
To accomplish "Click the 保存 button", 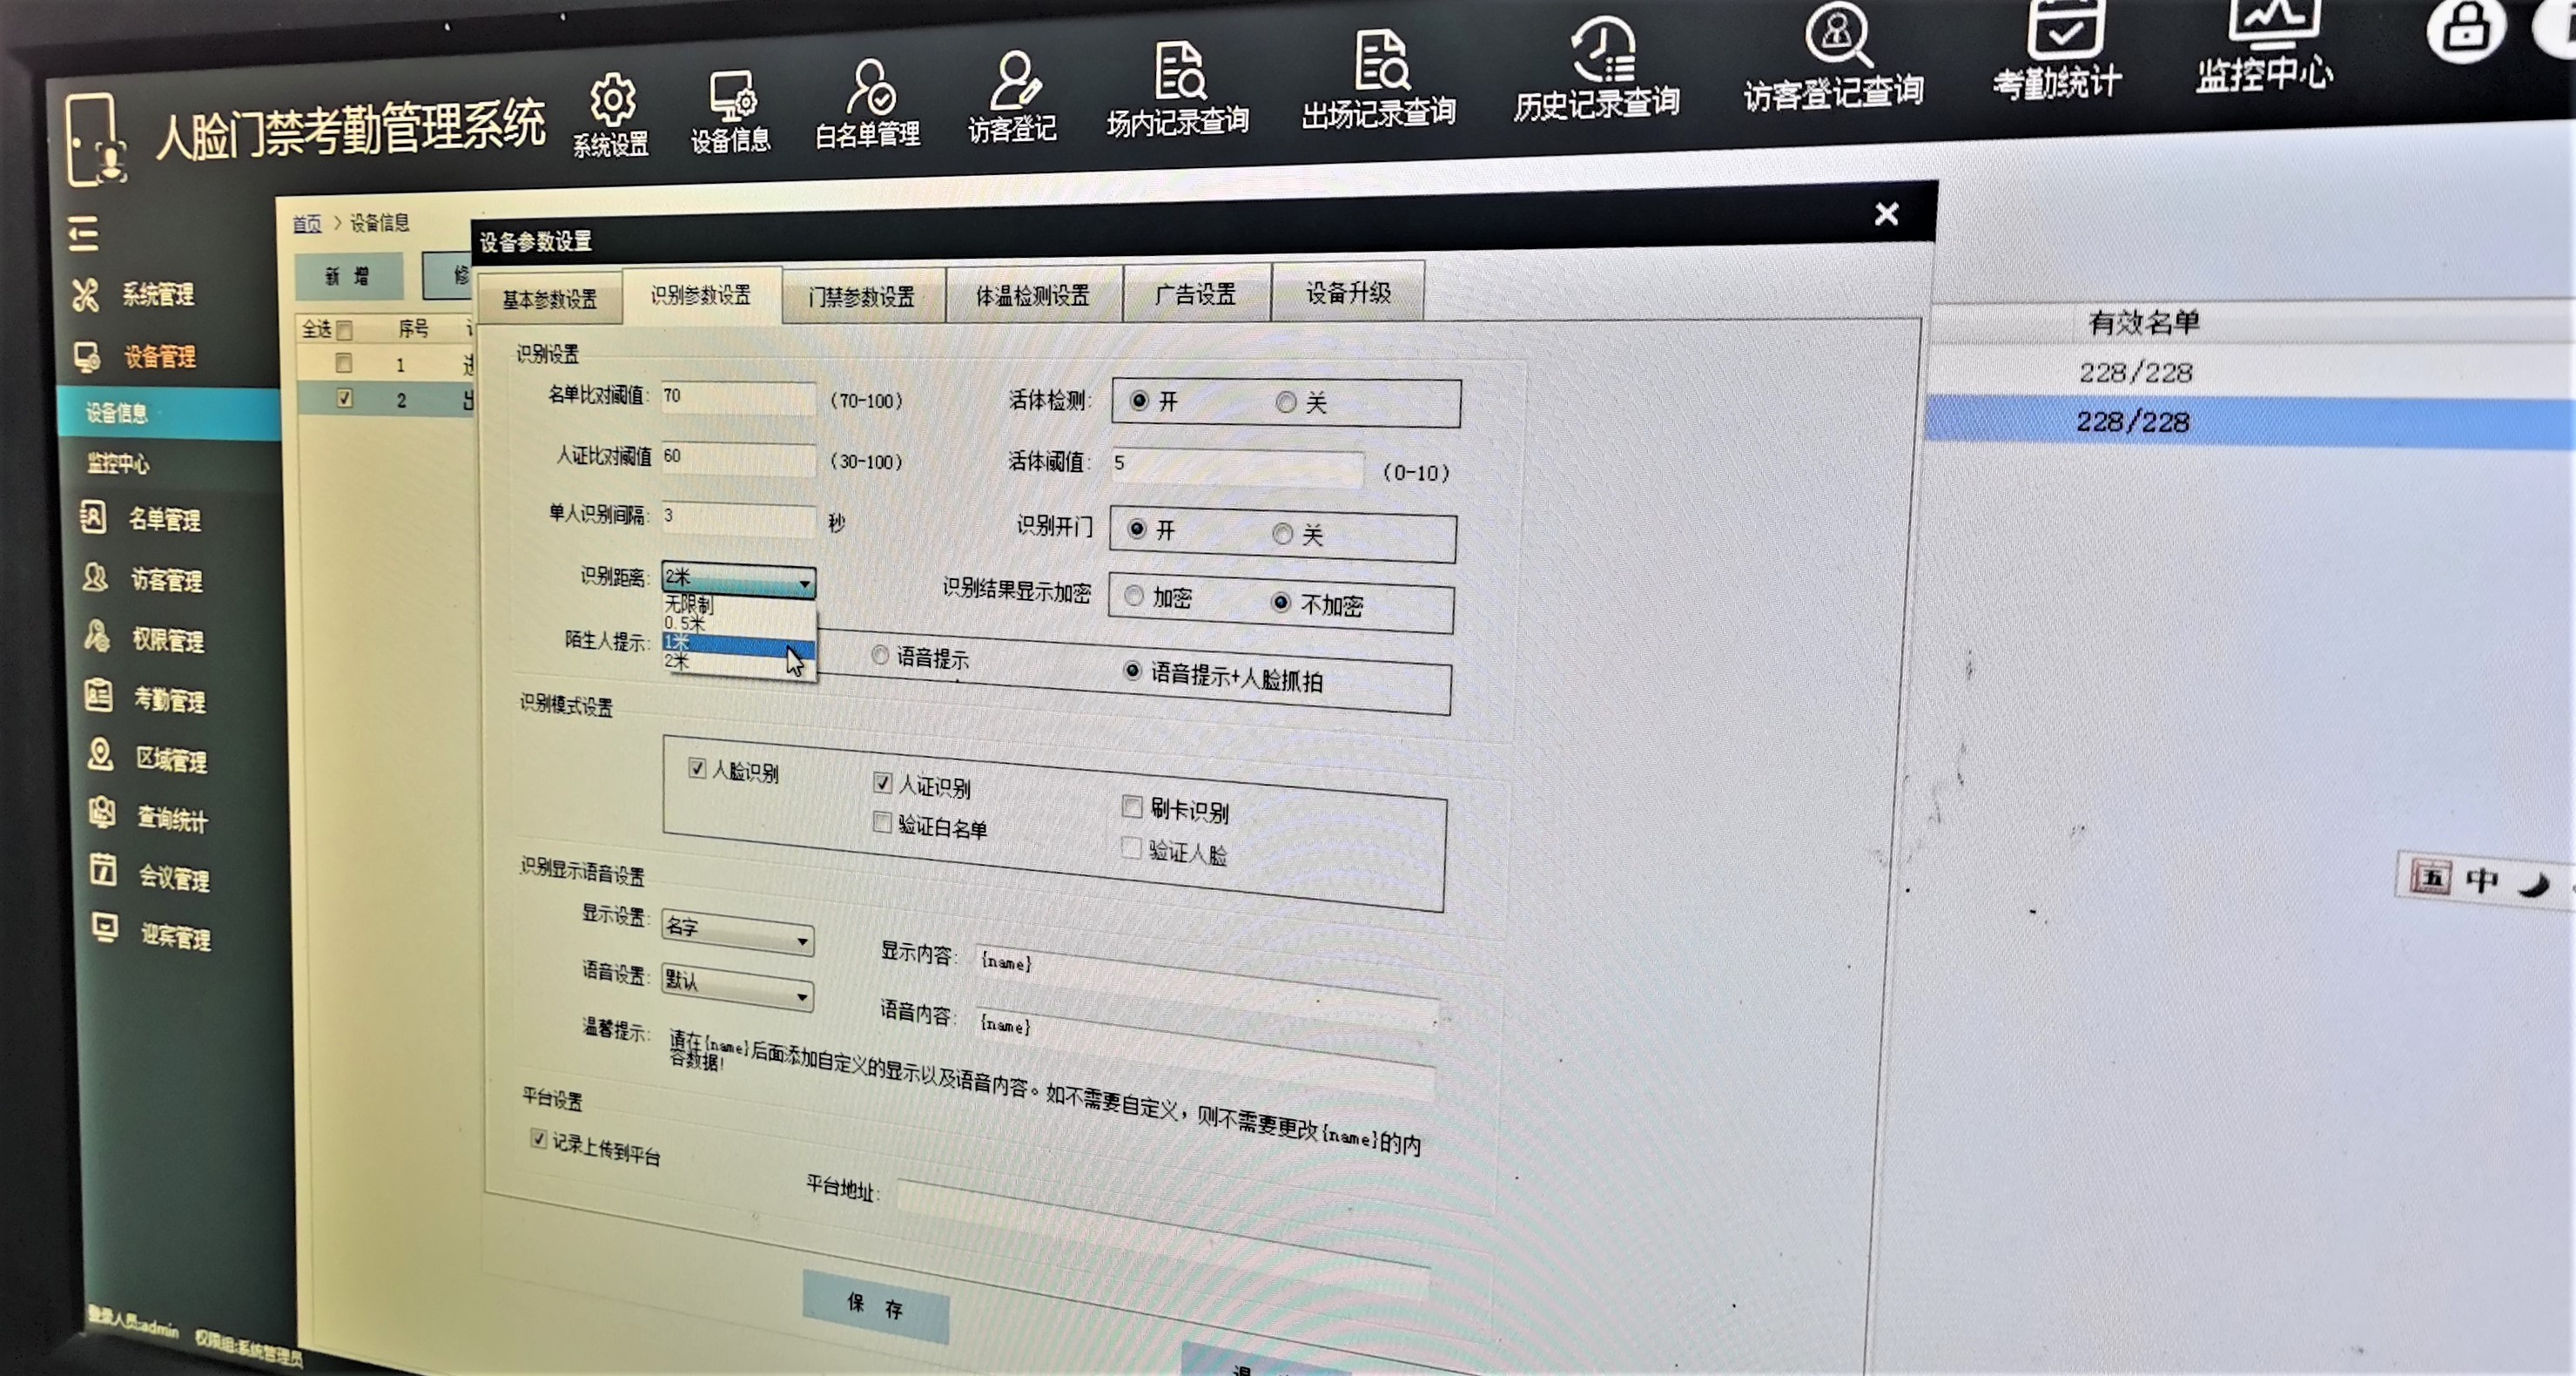I will [875, 1306].
